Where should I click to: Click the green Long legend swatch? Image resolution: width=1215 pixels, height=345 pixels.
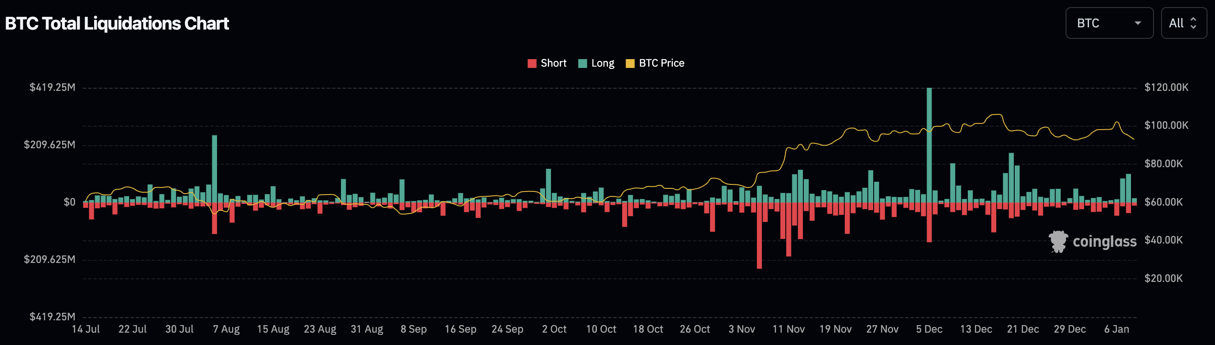[x=582, y=64]
